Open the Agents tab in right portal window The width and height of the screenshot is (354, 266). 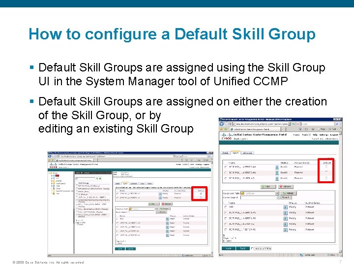tap(236, 153)
